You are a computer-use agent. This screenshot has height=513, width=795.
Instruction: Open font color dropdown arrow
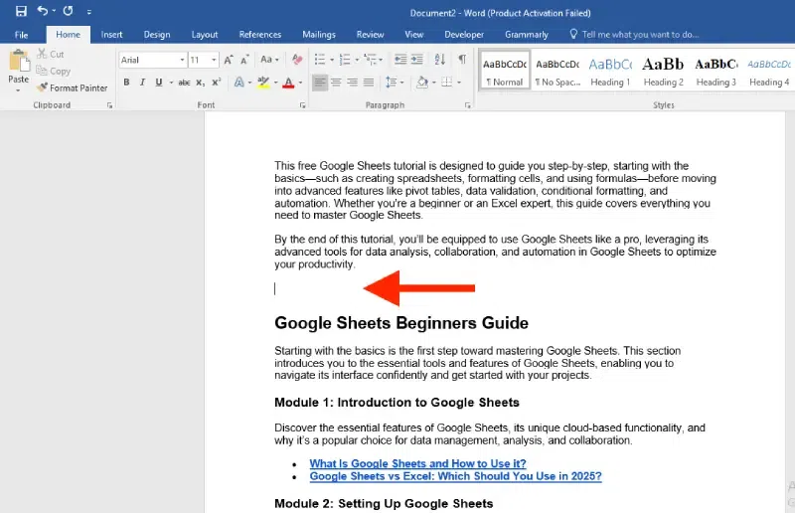click(301, 83)
